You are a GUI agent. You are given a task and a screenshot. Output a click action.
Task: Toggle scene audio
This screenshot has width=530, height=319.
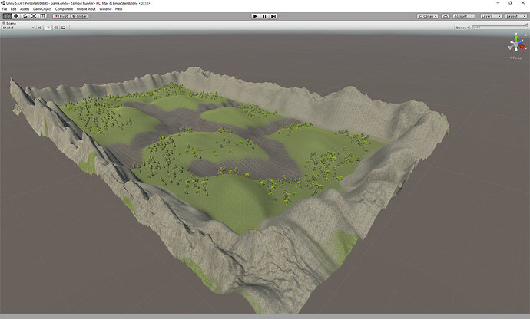tap(56, 28)
